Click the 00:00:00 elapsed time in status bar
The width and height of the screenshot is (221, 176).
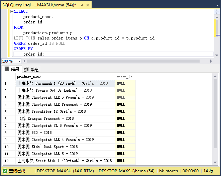pyautogui.click(x=191, y=171)
